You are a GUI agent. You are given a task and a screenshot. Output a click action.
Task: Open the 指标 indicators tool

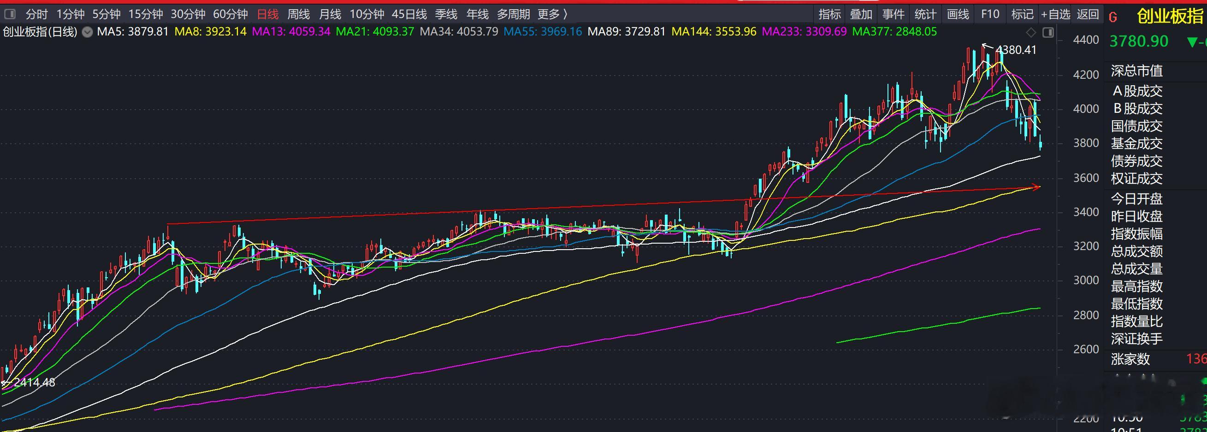click(830, 15)
